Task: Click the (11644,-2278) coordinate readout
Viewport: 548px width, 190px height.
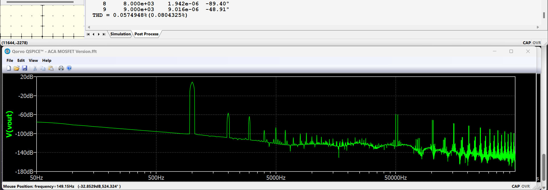Action: pyautogui.click(x=15, y=43)
